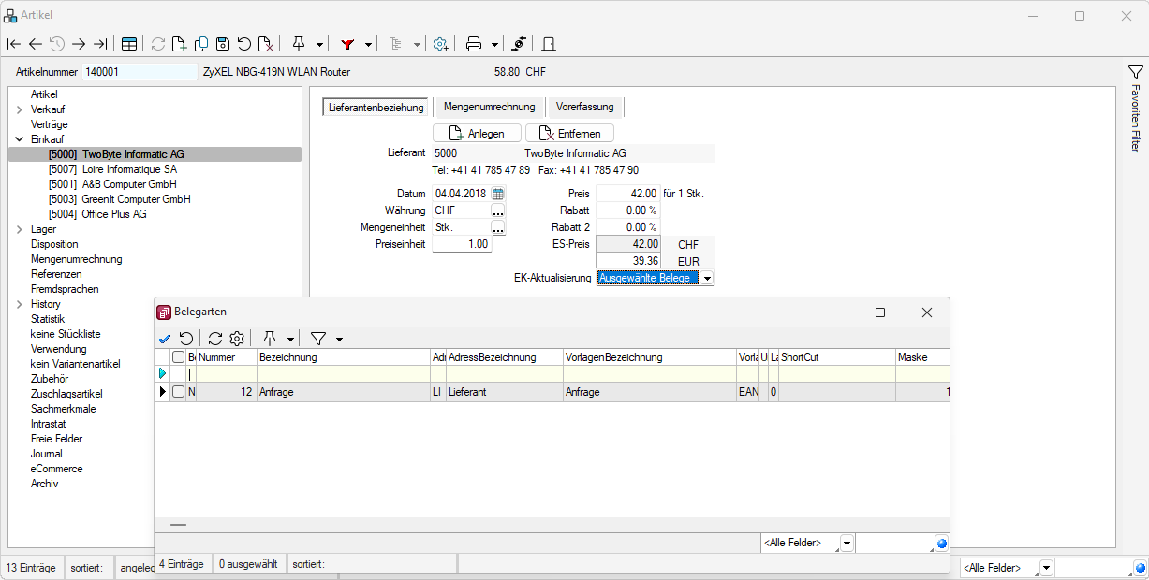Viewport: 1149px width, 580px height.
Task: Expand the Verkauf tree node
Action: 19,109
